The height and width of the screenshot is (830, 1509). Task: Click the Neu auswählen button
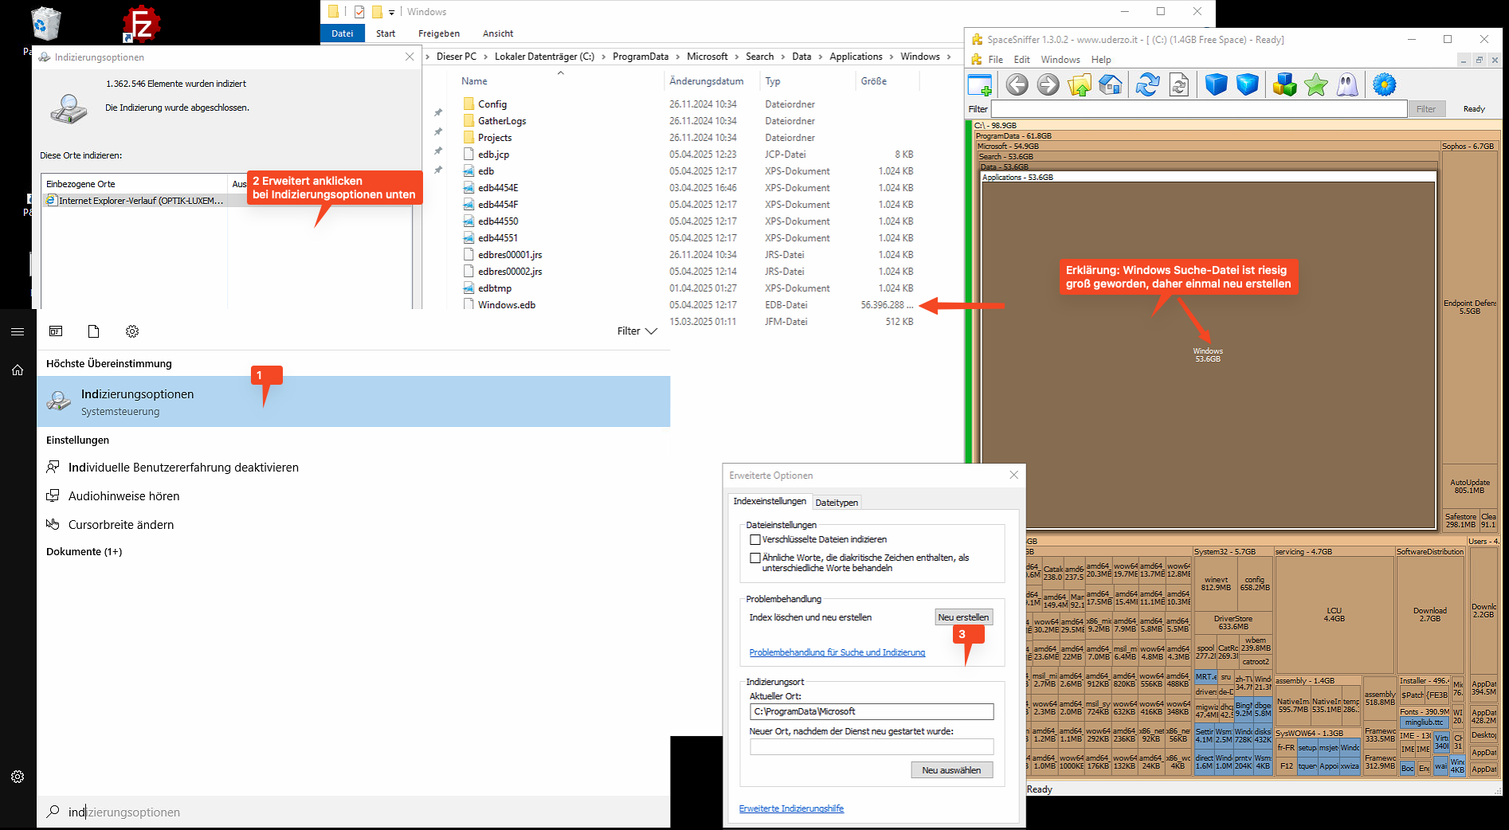coord(951,770)
